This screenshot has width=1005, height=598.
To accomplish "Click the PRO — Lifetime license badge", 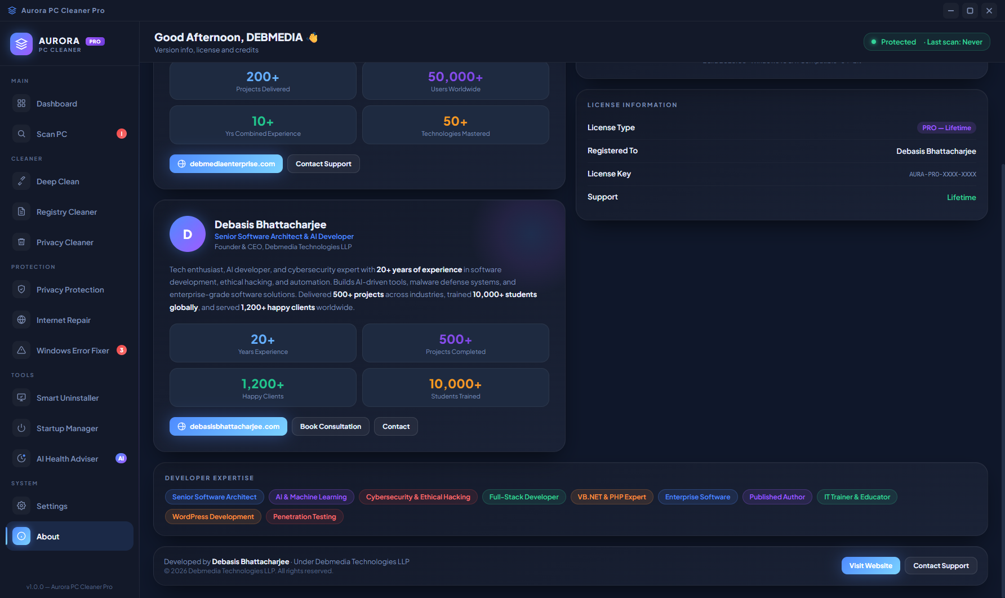I will coord(946,128).
